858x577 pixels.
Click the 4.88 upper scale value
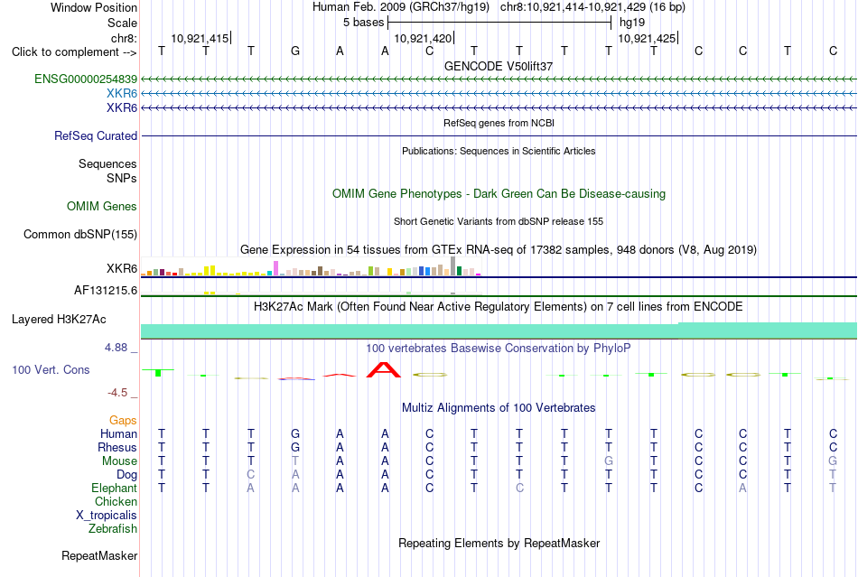click(x=116, y=348)
